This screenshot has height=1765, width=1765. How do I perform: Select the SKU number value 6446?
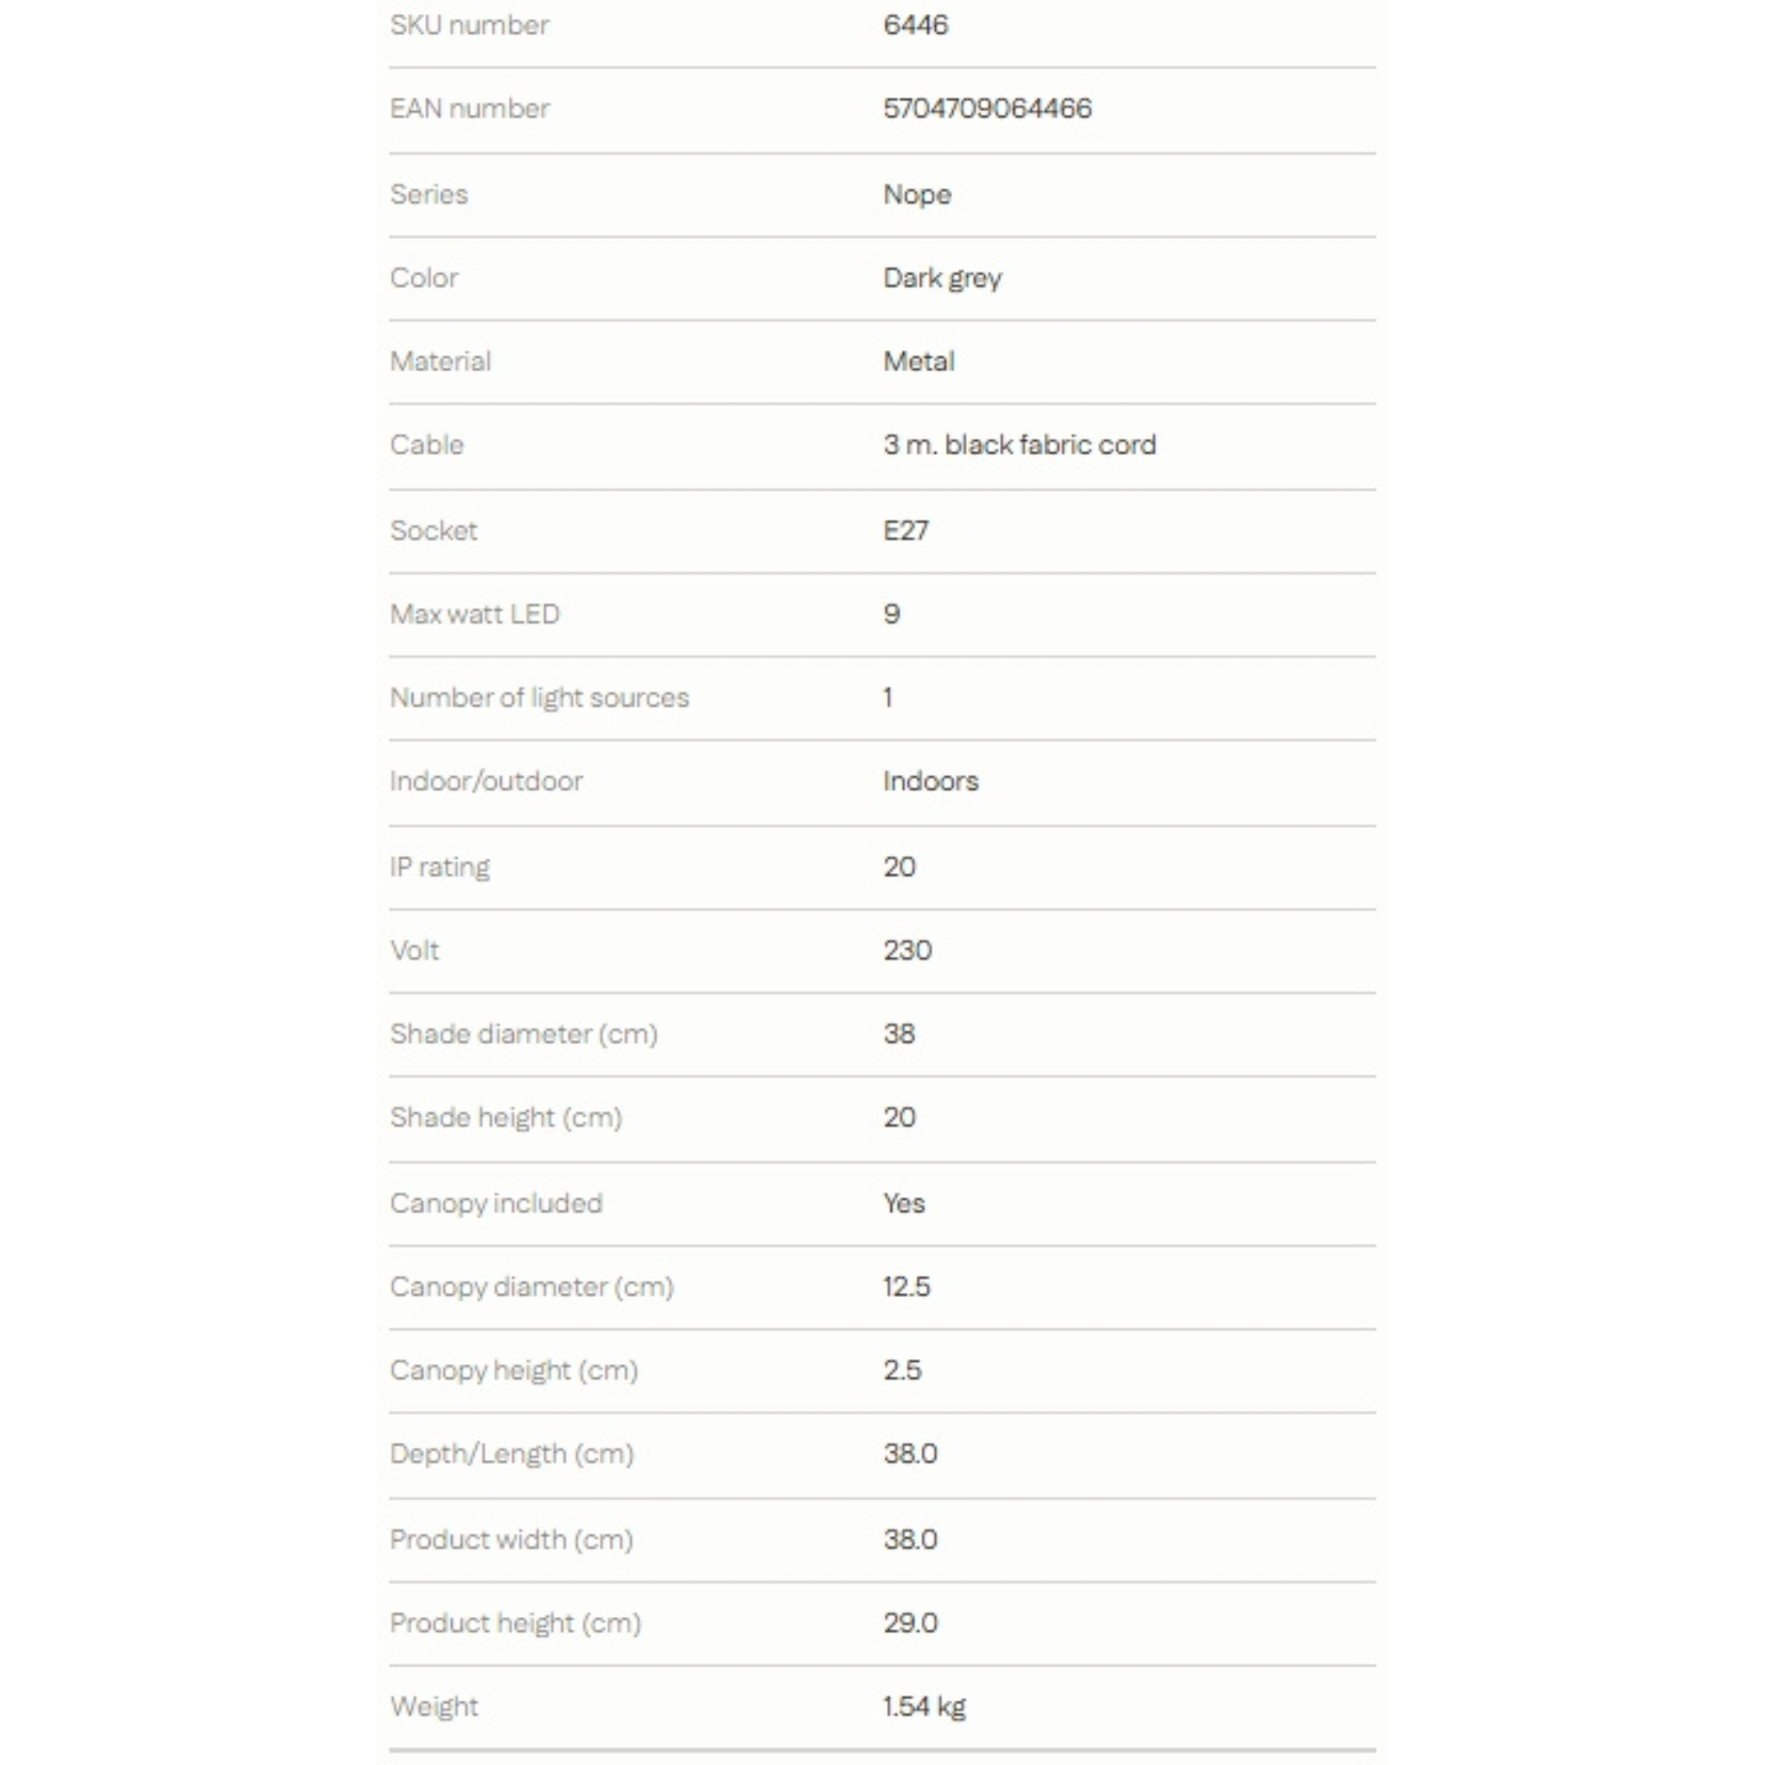[915, 25]
